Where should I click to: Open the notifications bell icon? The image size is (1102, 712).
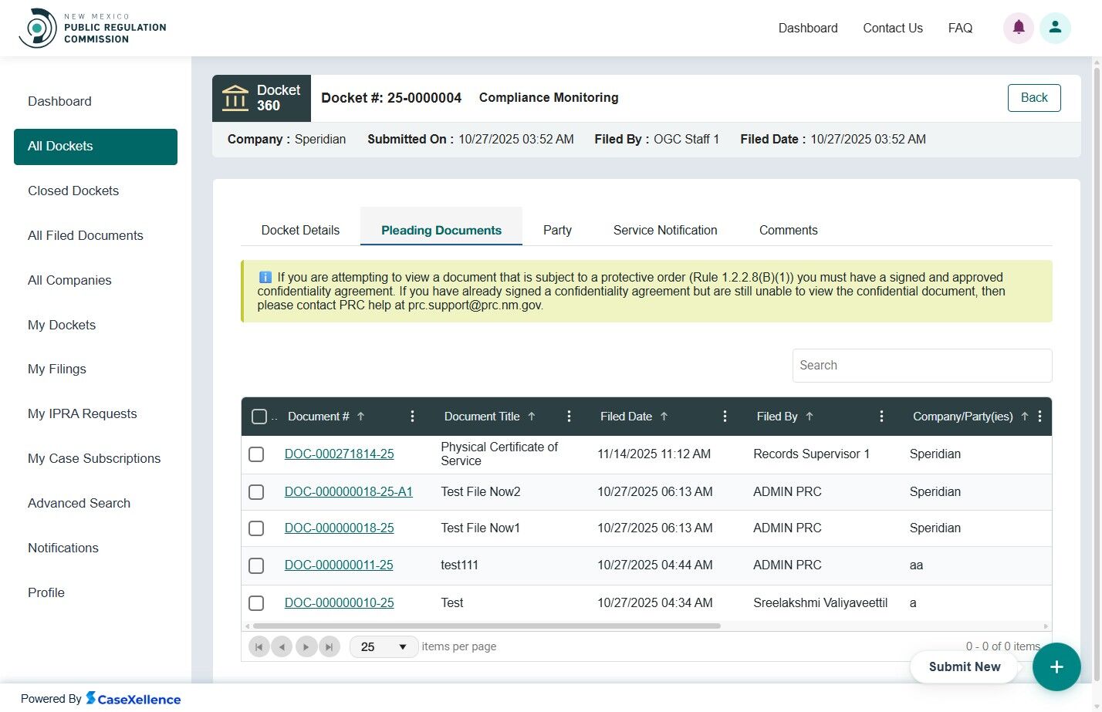point(1019,28)
